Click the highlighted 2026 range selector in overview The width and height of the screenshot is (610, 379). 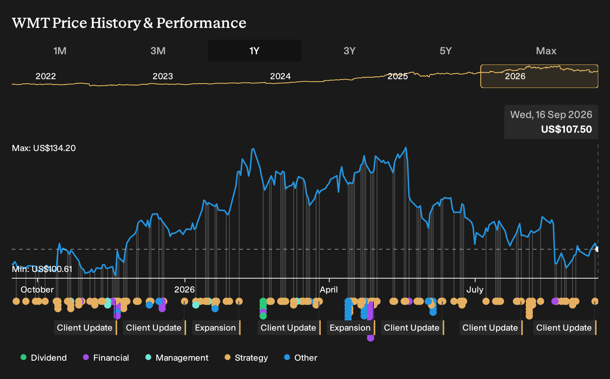point(539,76)
